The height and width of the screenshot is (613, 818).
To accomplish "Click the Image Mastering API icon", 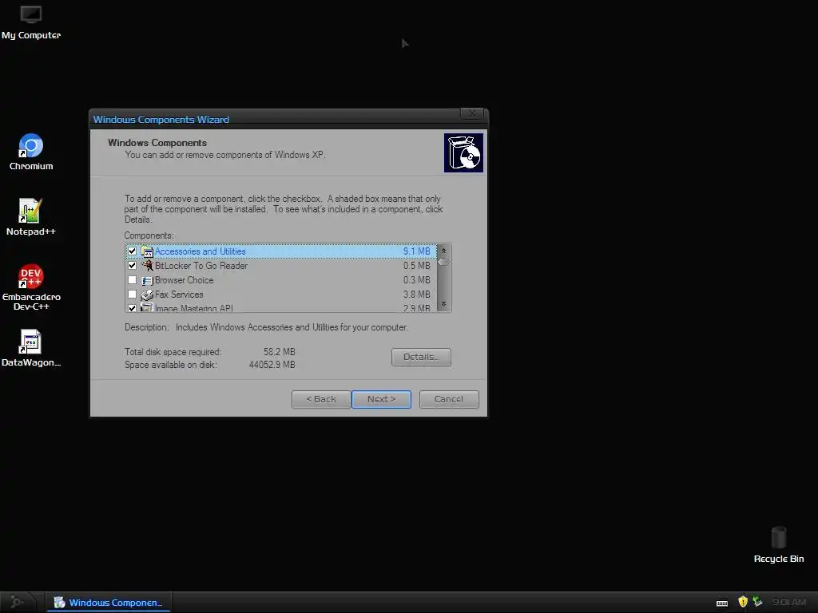I will pos(147,307).
